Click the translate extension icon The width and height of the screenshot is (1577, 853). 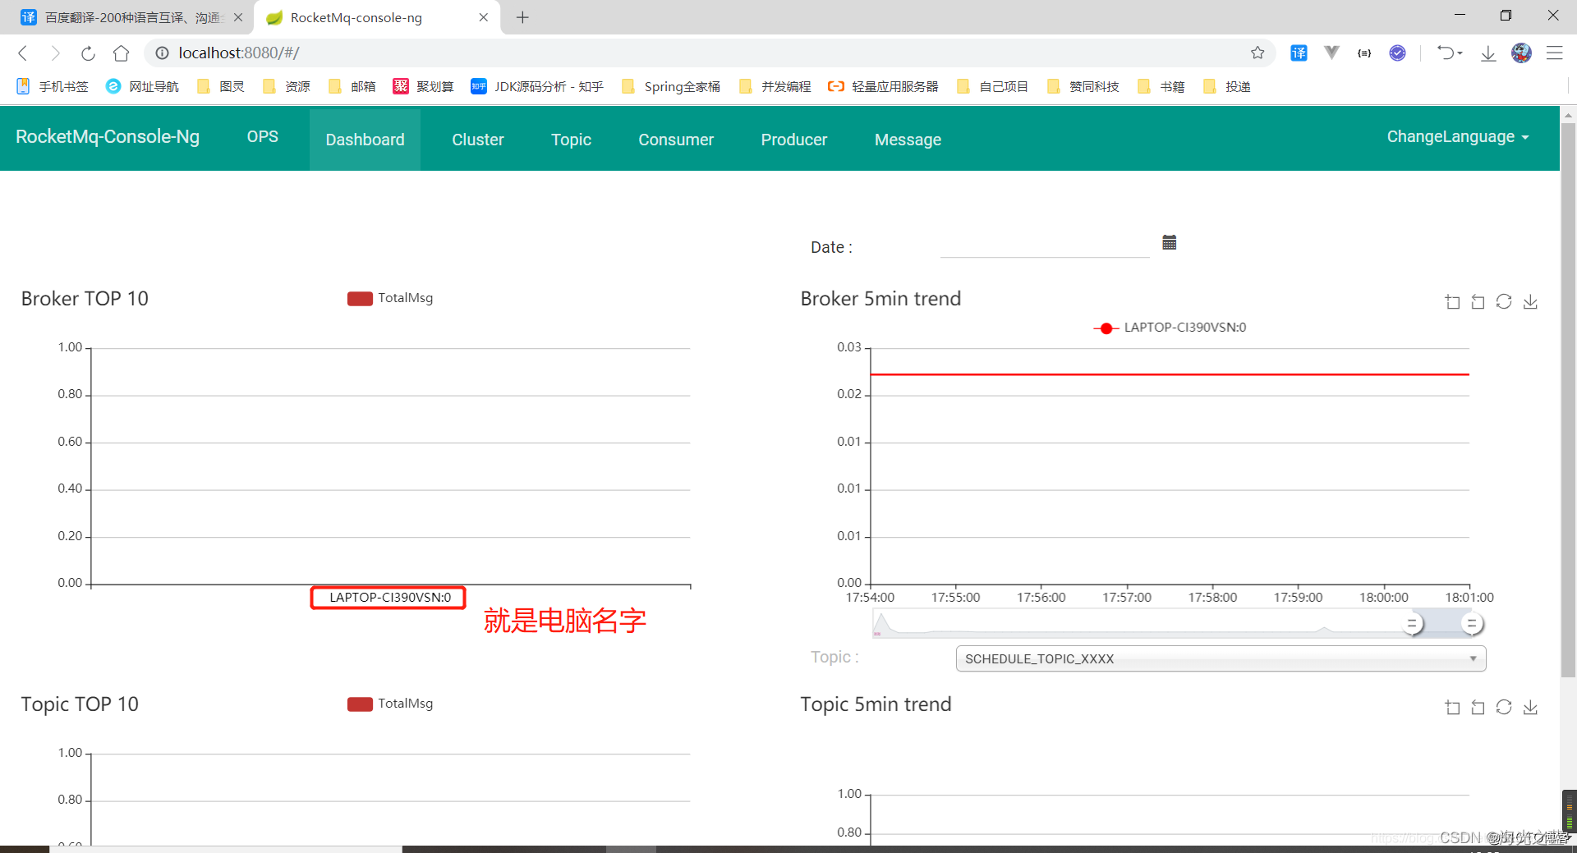(1299, 53)
